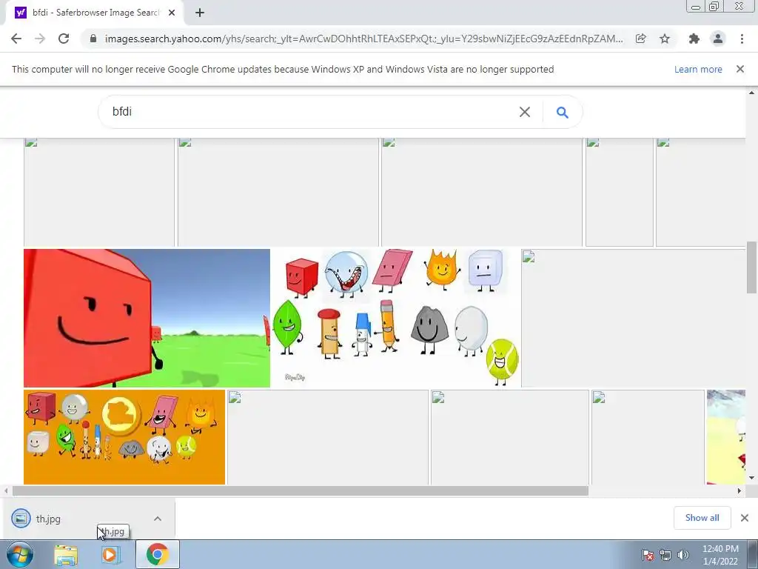Screen dimensions: 758x569
Task: Open a new browser tab
Action: [x=200, y=13]
